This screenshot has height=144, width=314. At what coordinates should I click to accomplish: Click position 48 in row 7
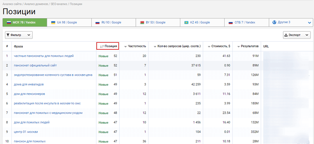tap(115, 113)
